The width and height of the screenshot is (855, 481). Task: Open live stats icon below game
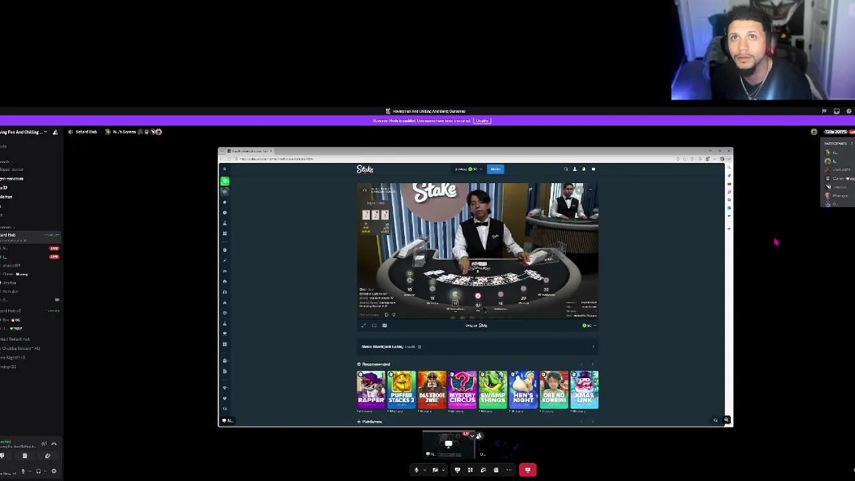384,325
